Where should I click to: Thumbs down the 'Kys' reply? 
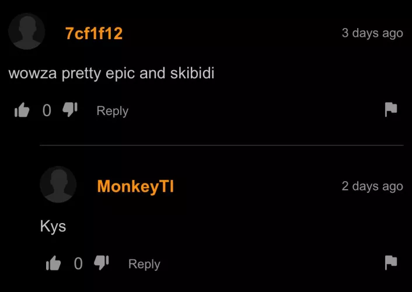(102, 263)
